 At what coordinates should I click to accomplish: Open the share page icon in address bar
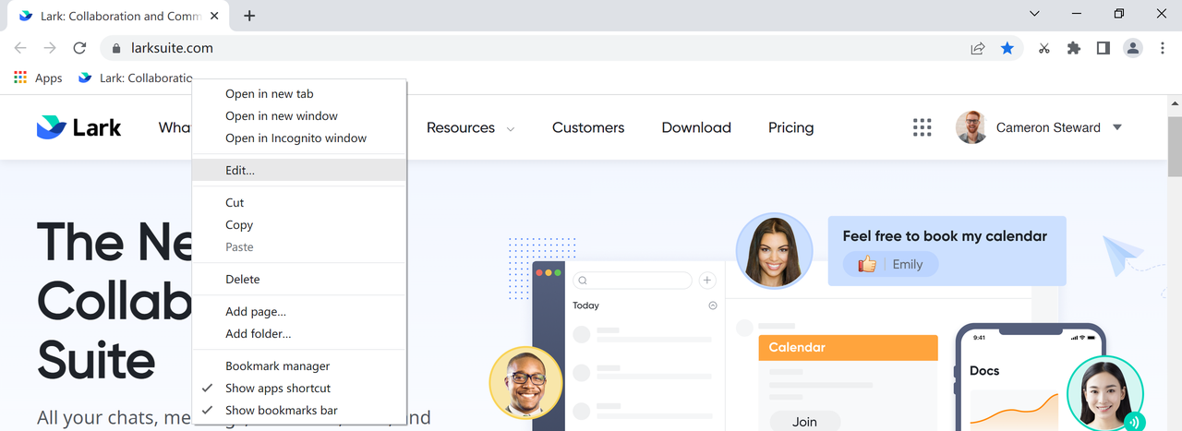coord(978,48)
